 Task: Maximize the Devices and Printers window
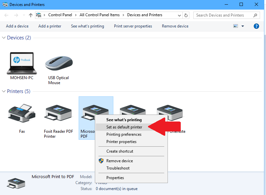(241, 5)
